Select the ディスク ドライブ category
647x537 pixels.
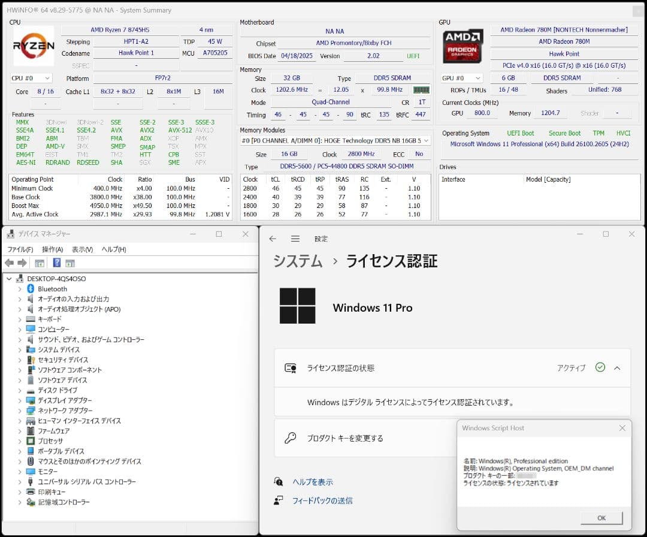click(x=58, y=391)
